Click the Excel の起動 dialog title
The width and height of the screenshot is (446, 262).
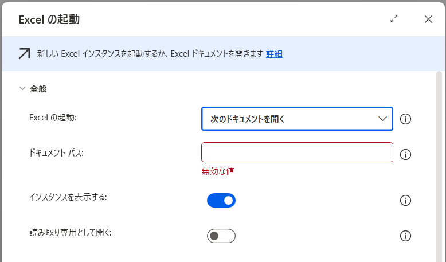[49, 19]
